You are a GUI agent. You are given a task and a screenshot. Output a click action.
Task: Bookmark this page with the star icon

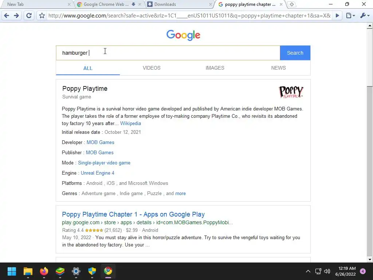(42, 16)
